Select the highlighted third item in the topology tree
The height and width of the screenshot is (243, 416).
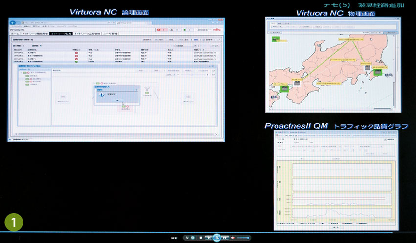(x=34, y=79)
